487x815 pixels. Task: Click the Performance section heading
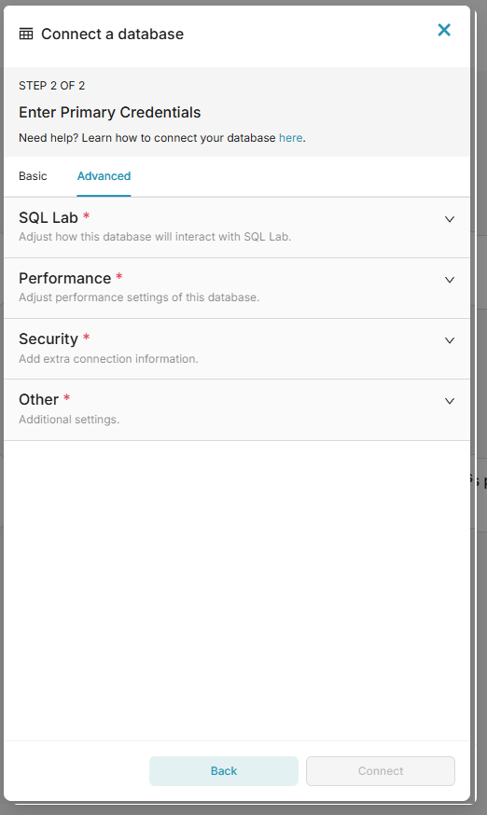point(65,279)
